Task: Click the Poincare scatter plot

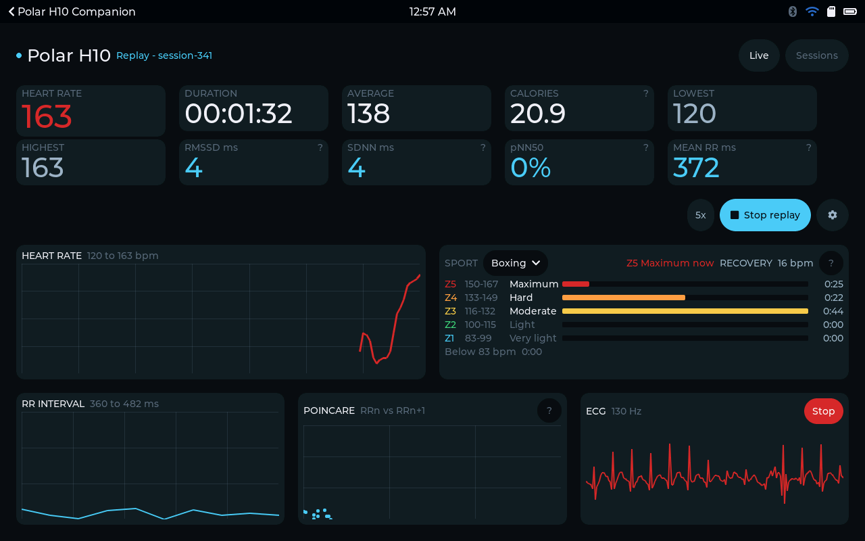Action: (x=432, y=472)
